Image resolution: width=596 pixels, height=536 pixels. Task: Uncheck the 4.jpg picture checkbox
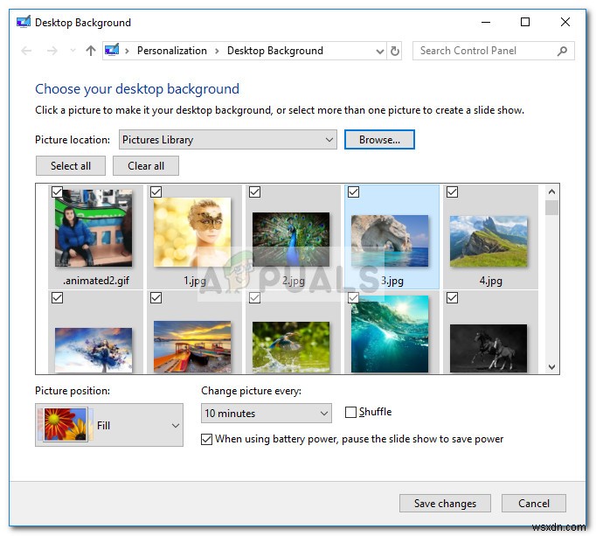[x=452, y=191]
